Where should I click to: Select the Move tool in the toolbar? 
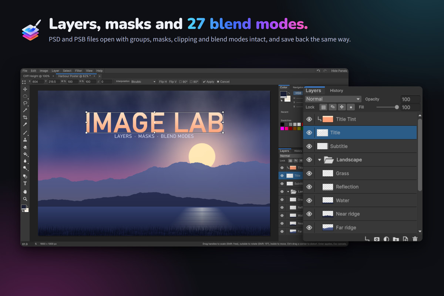(x=25, y=89)
